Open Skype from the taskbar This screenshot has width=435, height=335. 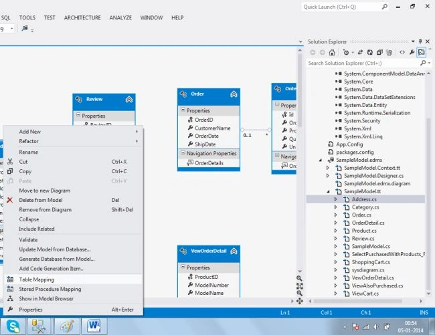(13, 326)
